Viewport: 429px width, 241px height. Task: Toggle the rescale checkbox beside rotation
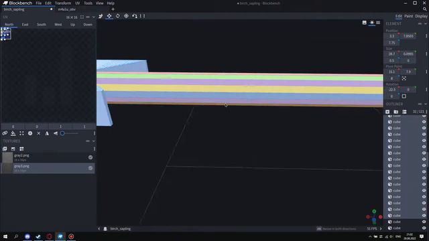click(x=404, y=96)
